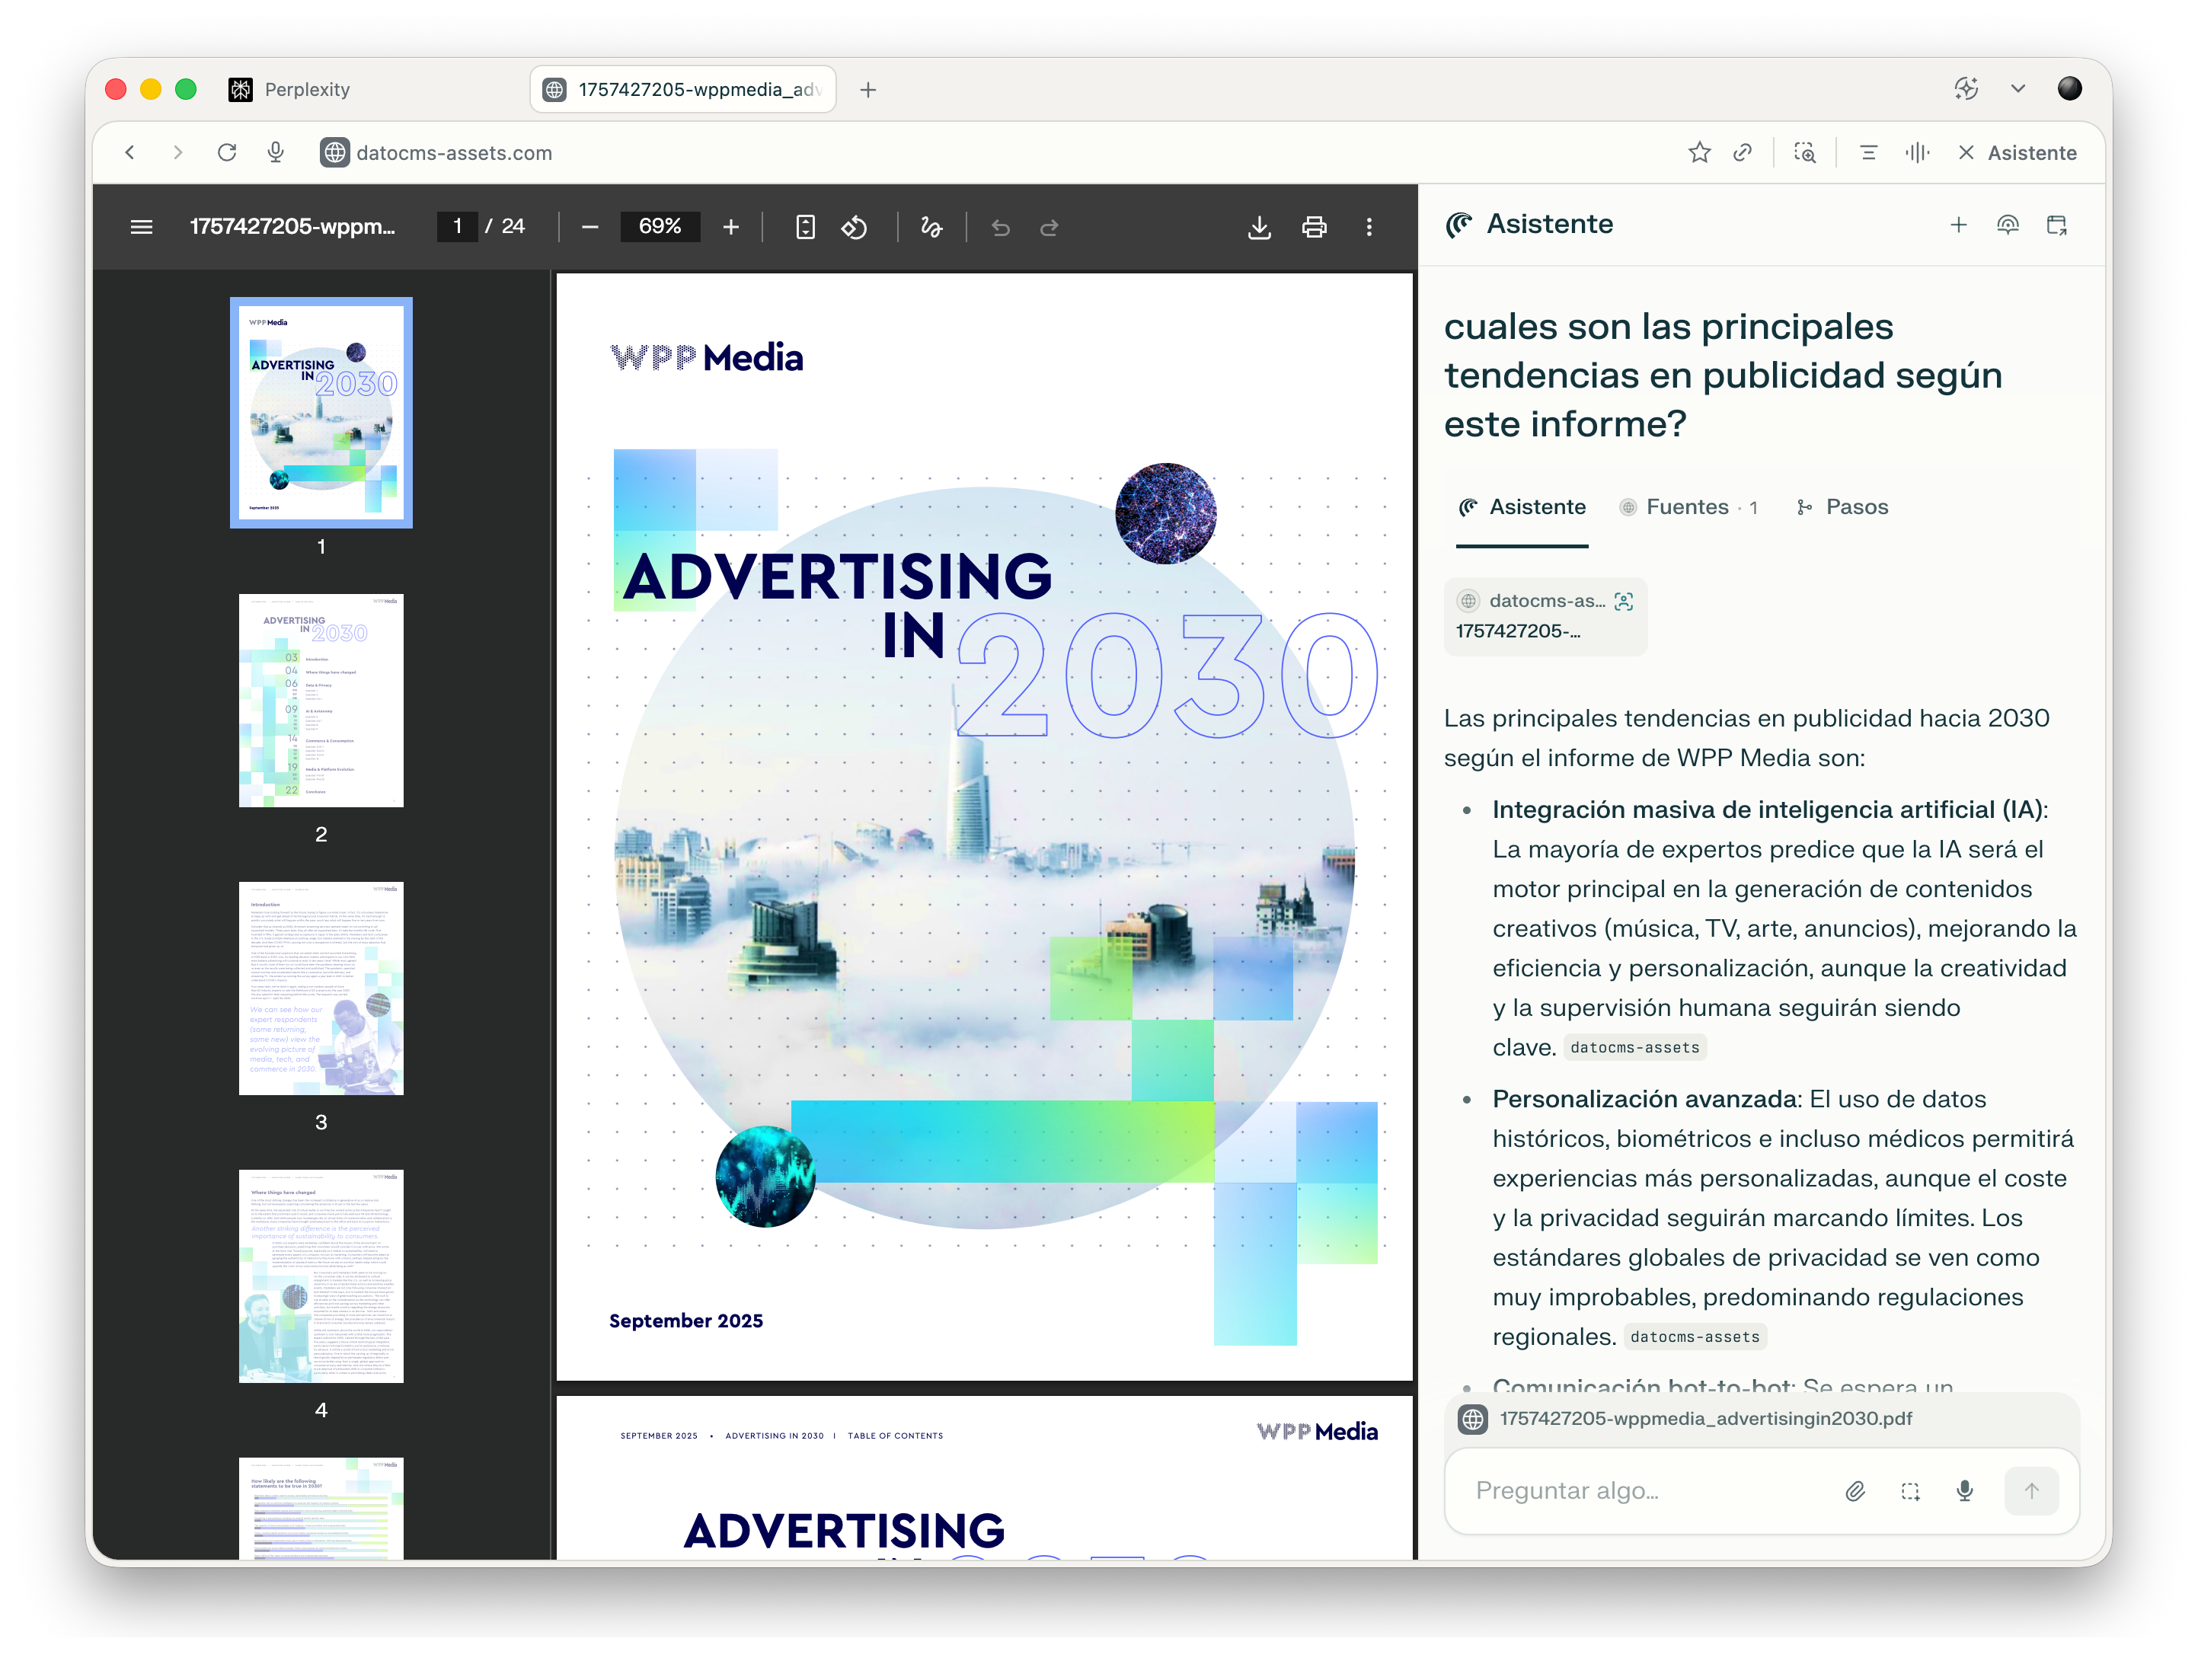Viewport: 2198px width, 1680px height.
Task: Open datocms-assets citation after 'regionales.'
Action: (x=1694, y=1337)
